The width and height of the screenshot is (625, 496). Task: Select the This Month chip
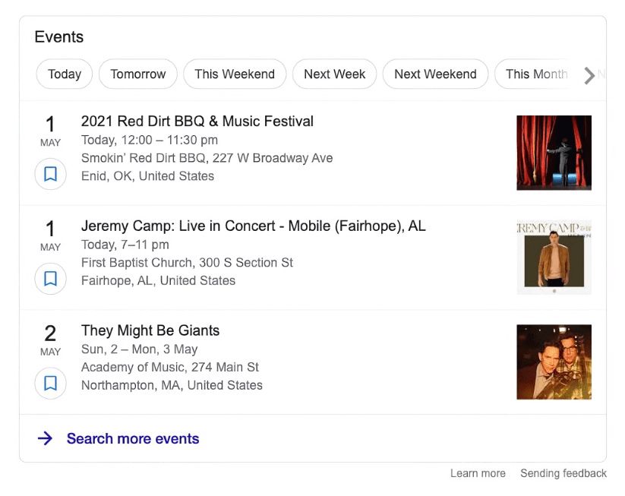(535, 74)
